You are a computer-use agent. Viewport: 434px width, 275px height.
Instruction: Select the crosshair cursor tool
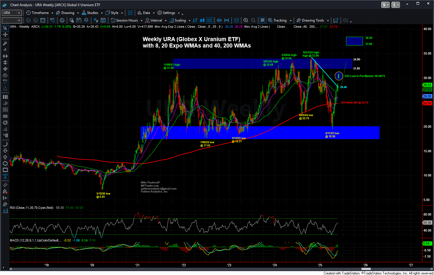5,35
